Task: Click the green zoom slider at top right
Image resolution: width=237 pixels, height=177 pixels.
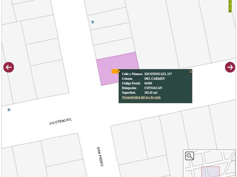Action: pos(230,6)
